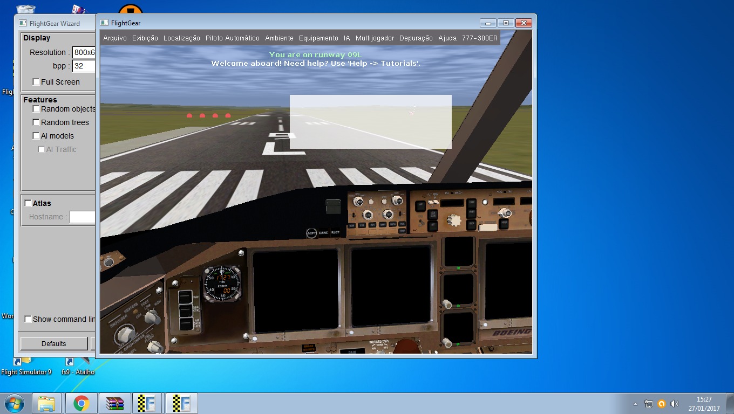This screenshot has height=414, width=734.
Task: Show hidden tray icons arrow
Action: [635, 404]
